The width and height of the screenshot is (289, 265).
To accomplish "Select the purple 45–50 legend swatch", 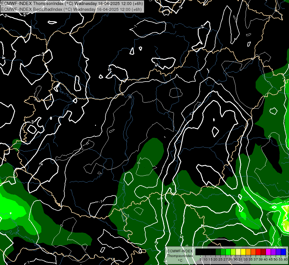I will pos(274,252).
